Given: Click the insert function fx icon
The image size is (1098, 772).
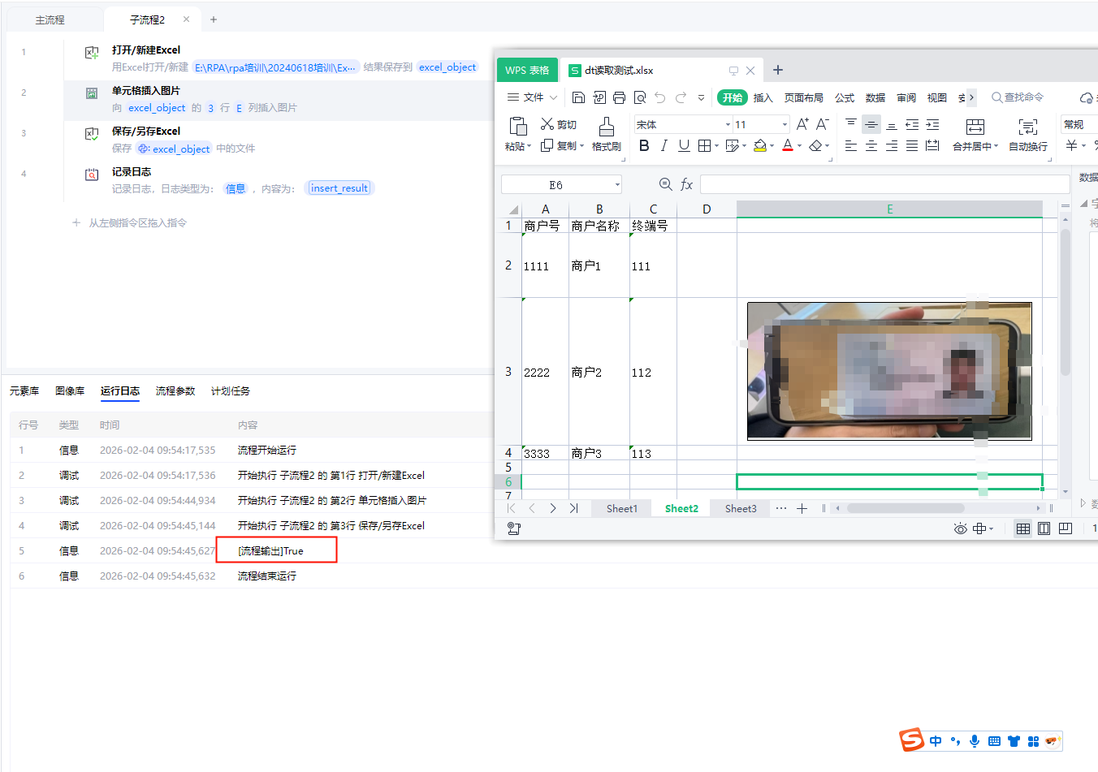Looking at the screenshot, I should pos(686,185).
